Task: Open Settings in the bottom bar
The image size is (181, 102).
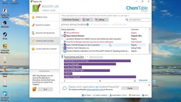Action: (x=86, y=95)
